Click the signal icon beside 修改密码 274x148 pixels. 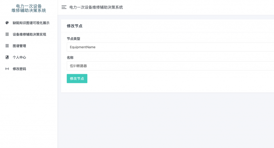tap(7, 69)
